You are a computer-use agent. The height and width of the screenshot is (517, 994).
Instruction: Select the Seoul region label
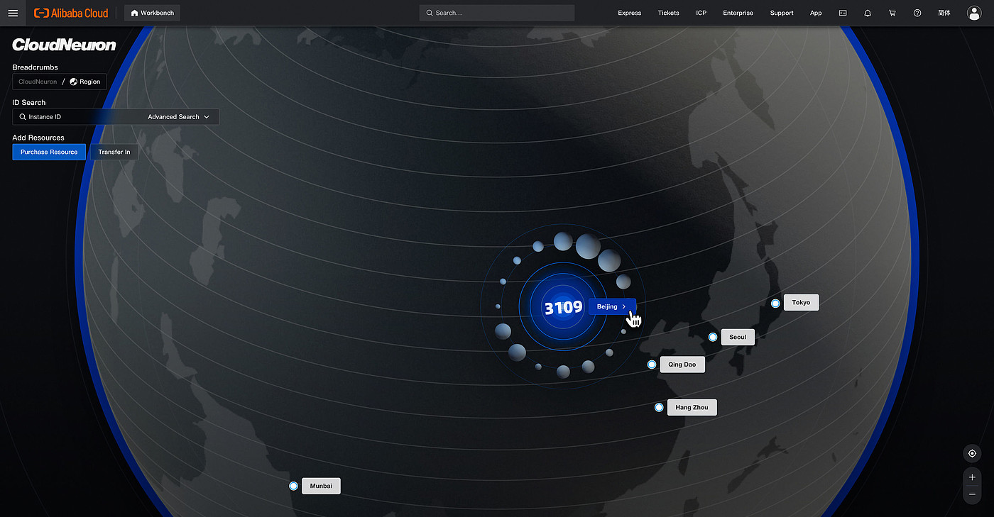click(x=738, y=337)
